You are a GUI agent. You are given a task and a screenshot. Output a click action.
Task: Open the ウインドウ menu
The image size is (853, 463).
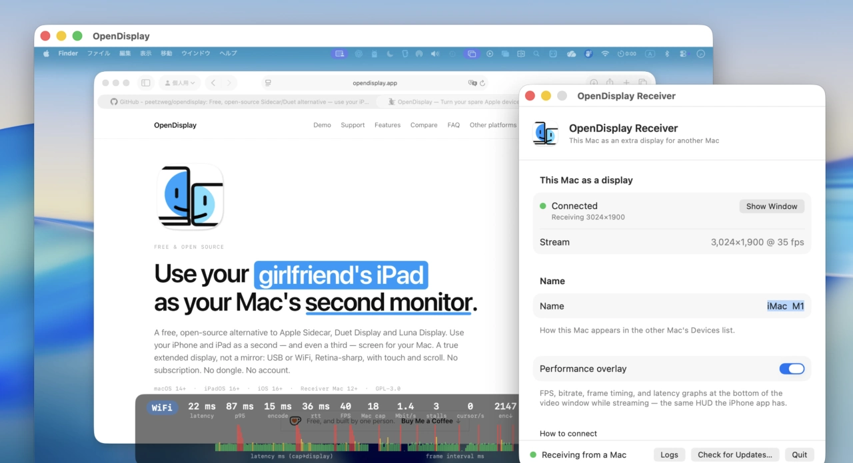pyautogui.click(x=196, y=53)
